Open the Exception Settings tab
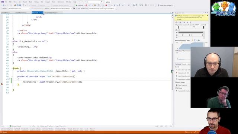The width and height of the screenshot is (238, 134). (35, 129)
